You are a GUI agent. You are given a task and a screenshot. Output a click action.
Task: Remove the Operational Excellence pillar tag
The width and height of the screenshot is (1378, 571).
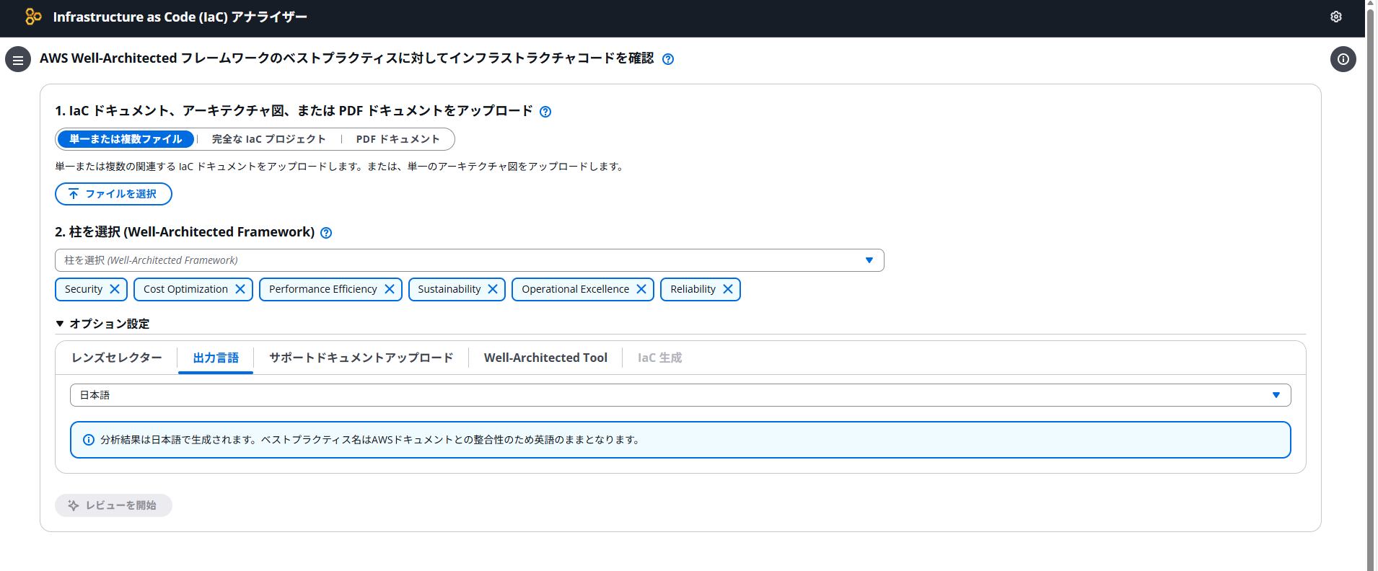point(641,289)
